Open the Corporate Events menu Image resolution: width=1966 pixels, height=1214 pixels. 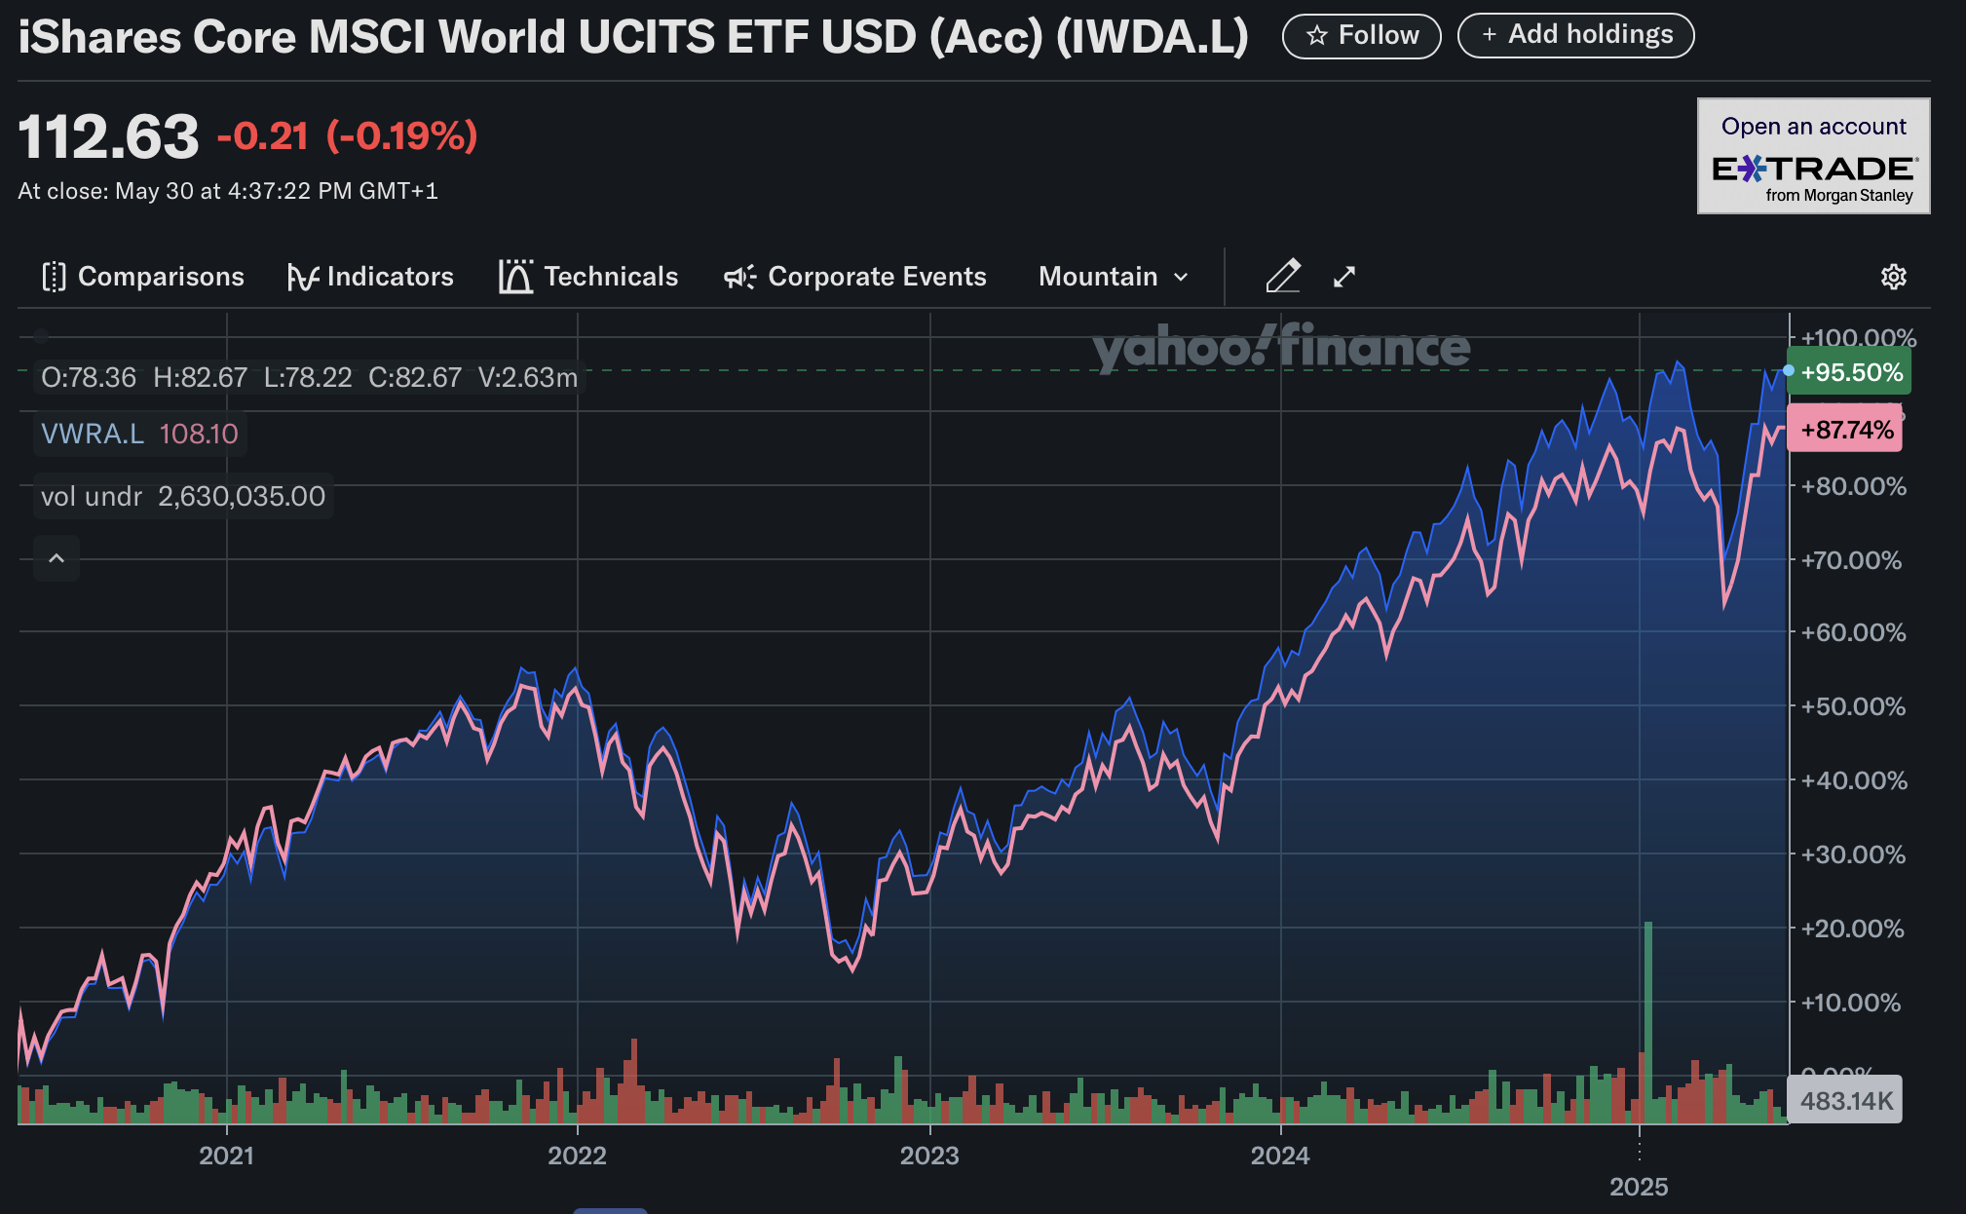tap(877, 277)
